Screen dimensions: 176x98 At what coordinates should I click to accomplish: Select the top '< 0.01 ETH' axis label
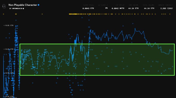point(9,26)
